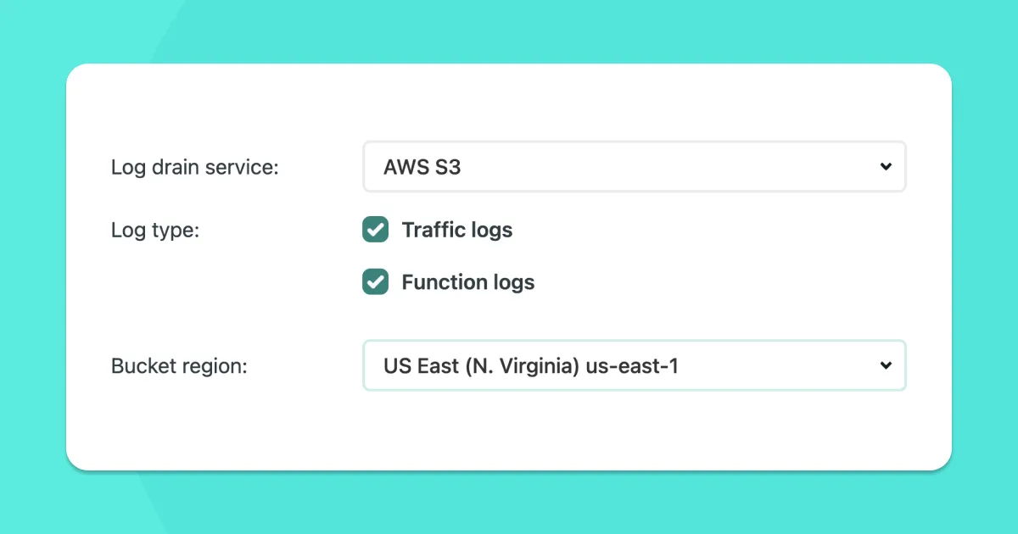Screen dimensions: 1018x534
Task: Click the "Bucket region:" field label
Action: 179,366
